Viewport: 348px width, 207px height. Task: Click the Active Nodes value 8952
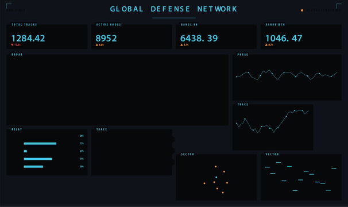coord(106,39)
